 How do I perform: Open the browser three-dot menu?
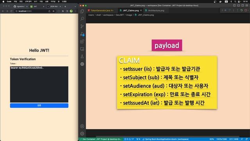tap(75, 11)
